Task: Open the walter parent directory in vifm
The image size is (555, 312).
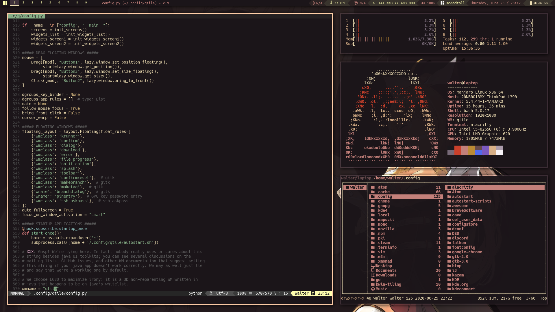Action: [x=355, y=187]
